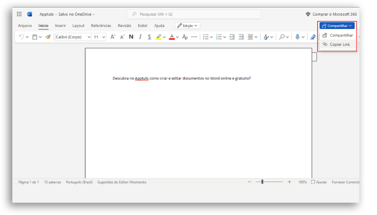
Task: Open the Arquivo menu
Action: coord(25,26)
